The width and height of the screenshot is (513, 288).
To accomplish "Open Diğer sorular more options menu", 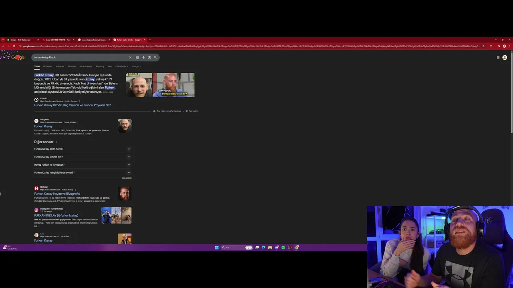I will coord(57,142).
